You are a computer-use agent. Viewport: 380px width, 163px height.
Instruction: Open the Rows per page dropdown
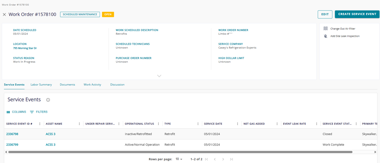[x=179, y=159]
